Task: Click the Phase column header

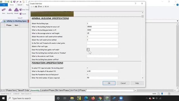Action: click(9, 25)
